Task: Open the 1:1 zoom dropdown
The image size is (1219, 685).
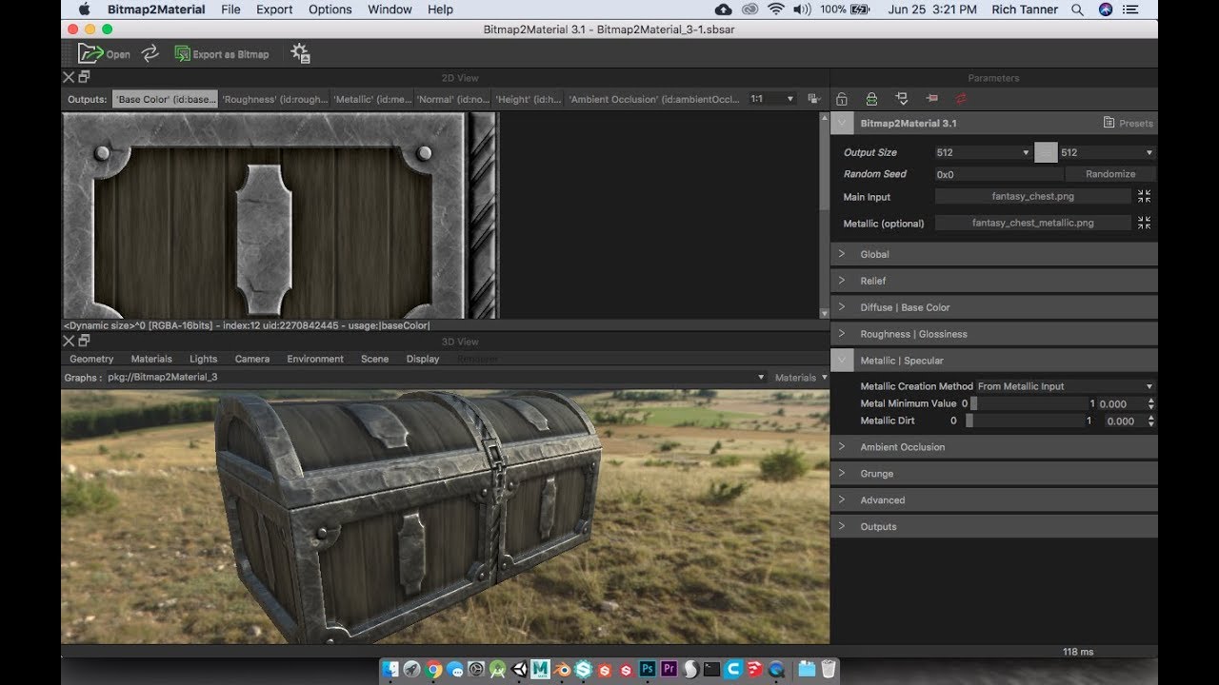Action: (x=772, y=98)
